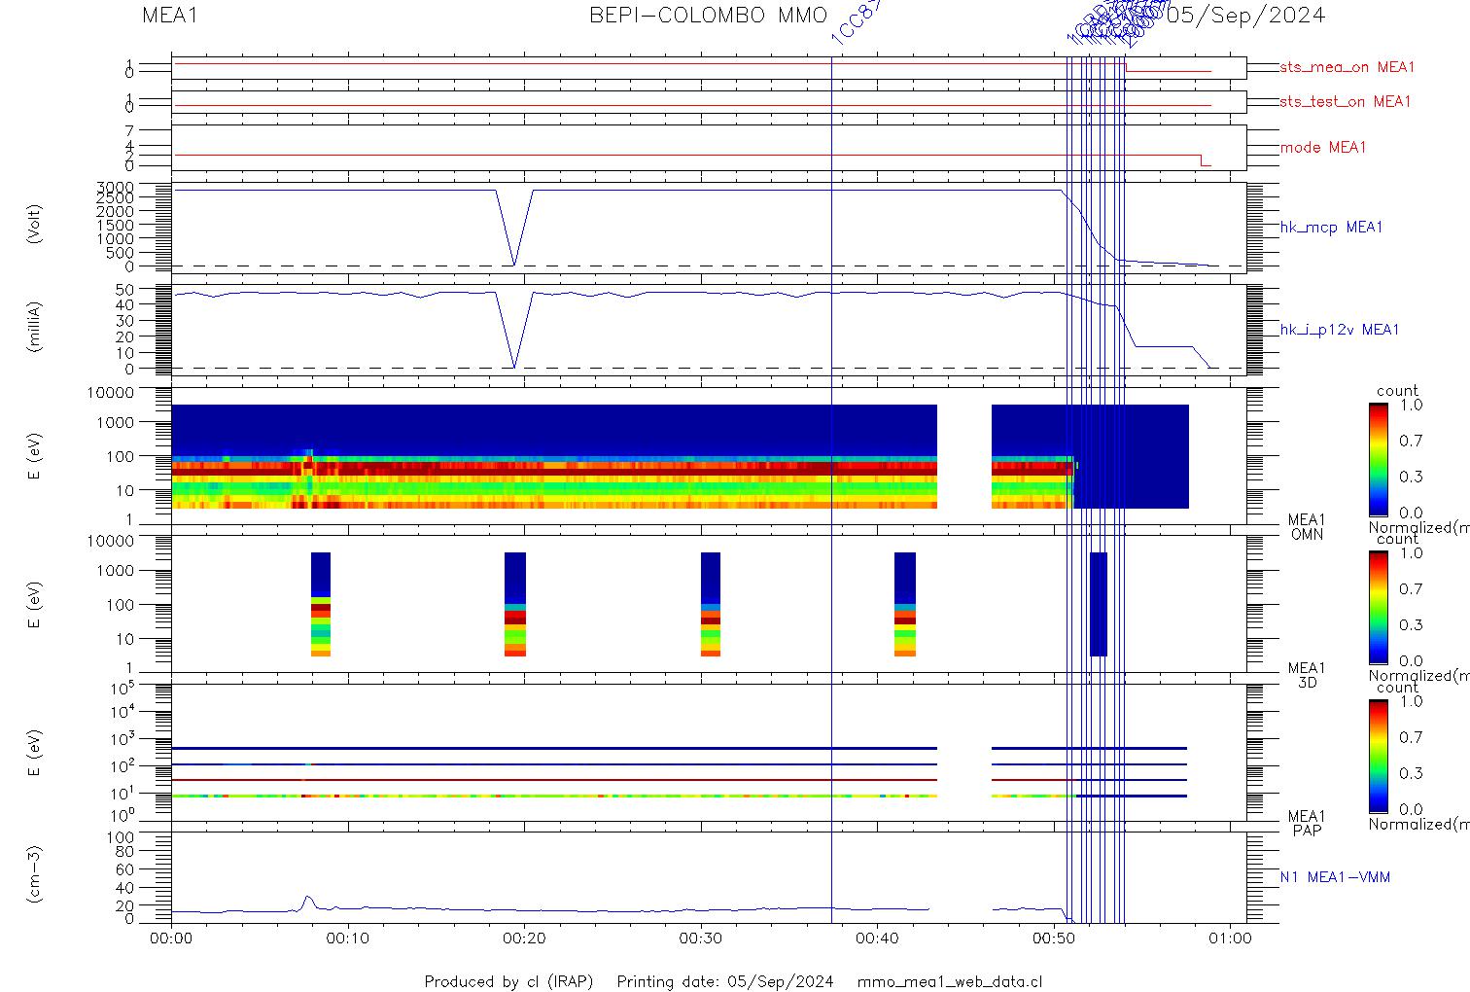Click the 01:00 time axis tick label
1470x992 pixels.
(1230, 939)
